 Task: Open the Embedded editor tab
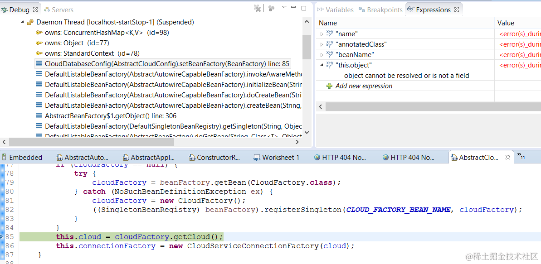(x=21, y=158)
